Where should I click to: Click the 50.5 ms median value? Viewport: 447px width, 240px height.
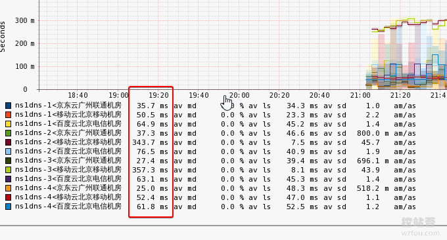(x=153, y=115)
